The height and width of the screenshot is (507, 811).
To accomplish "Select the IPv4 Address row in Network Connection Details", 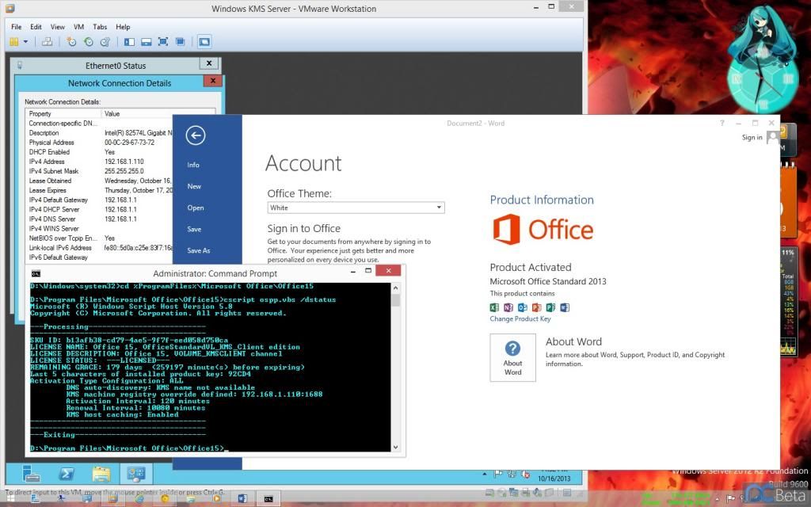I will point(101,162).
